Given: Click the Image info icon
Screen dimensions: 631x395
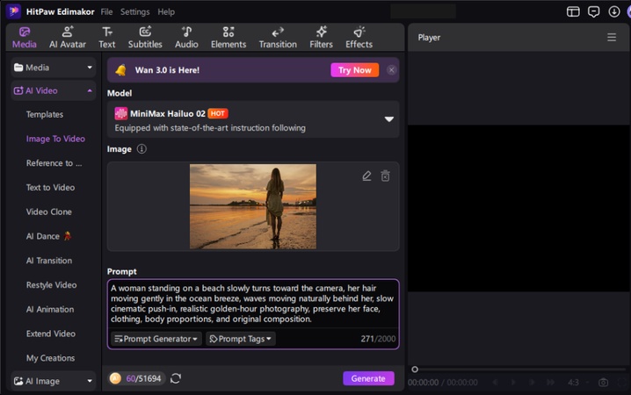Looking at the screenshot, I should click(x=141, y=149).
